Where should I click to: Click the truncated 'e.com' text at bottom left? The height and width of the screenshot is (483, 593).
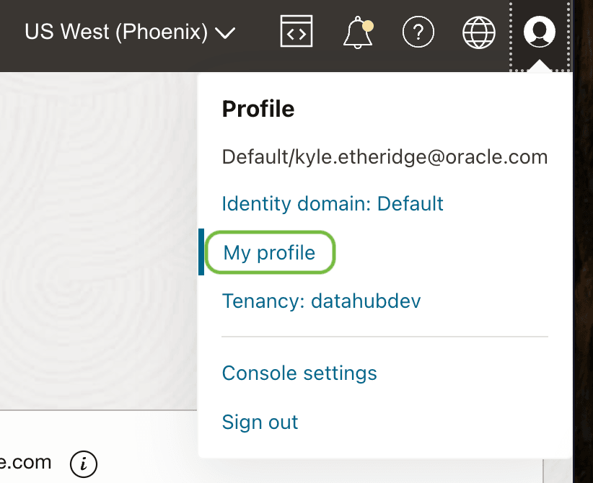click(26, 462)
